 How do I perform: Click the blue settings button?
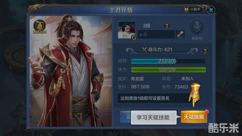pyautogui.click(x=125, y=117)
